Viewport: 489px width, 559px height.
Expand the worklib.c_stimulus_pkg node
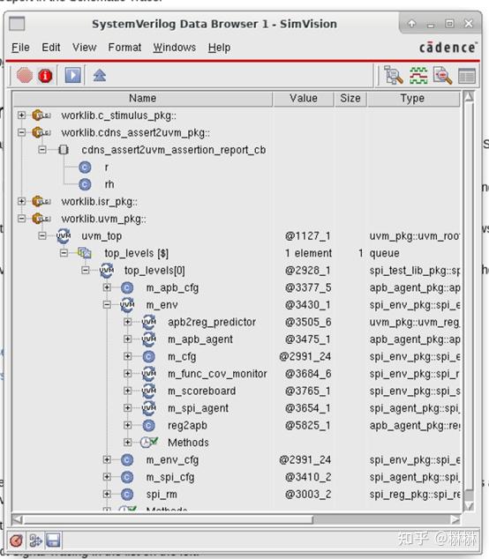click(x=21, y=115)
